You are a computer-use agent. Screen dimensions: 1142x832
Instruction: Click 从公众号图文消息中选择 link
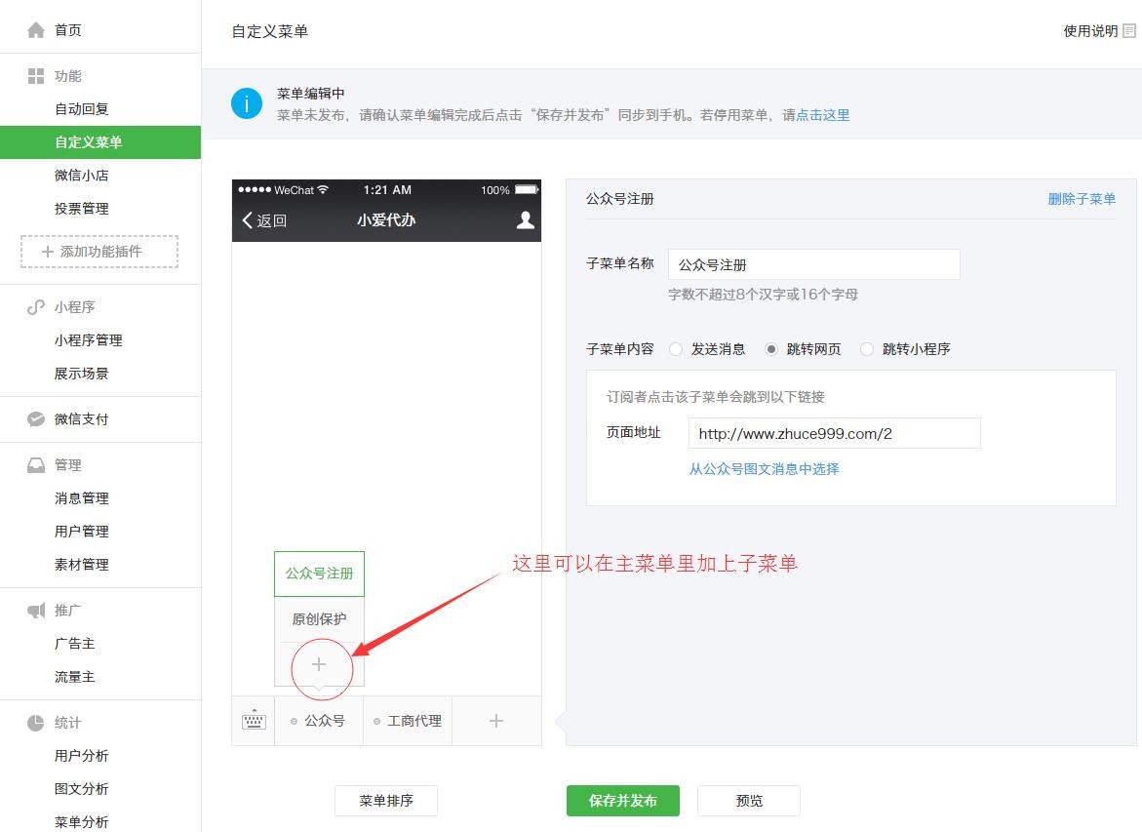point(764,468)
